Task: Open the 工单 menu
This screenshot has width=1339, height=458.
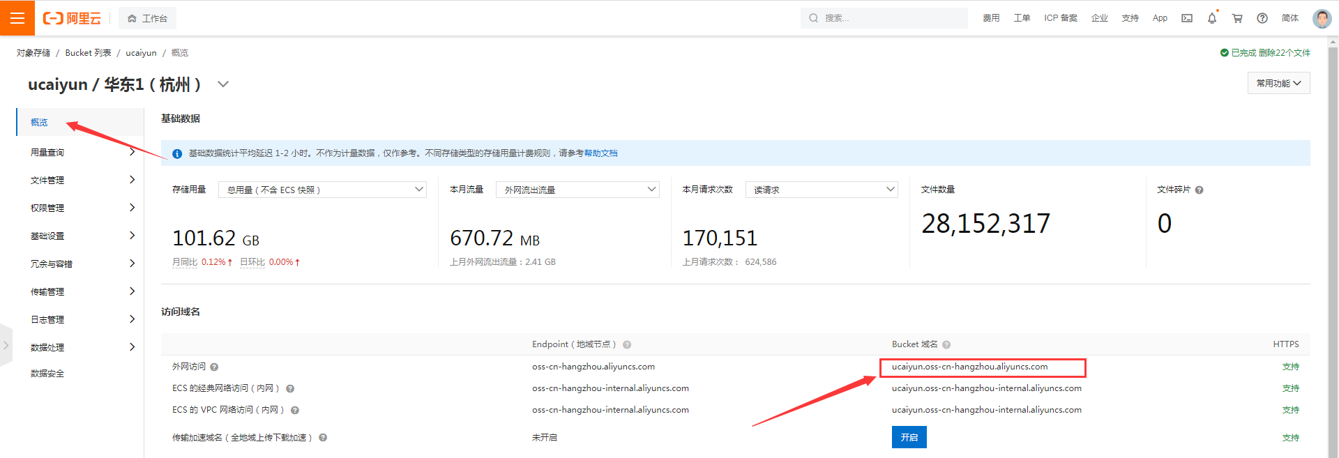Action: click(1022, 18)
